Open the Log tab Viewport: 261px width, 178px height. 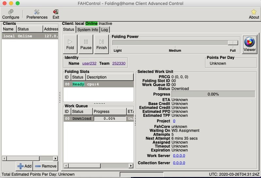tap(104, 30)
